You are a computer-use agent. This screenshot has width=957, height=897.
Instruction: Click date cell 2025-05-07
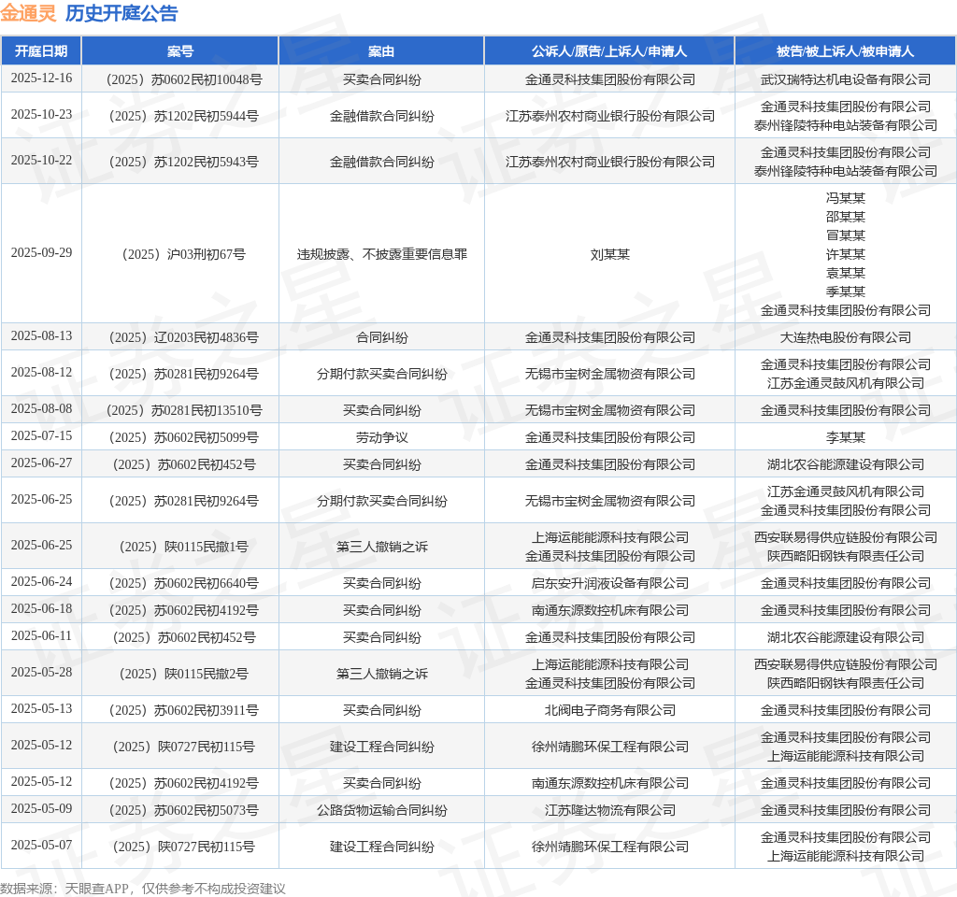click(41, 845)
